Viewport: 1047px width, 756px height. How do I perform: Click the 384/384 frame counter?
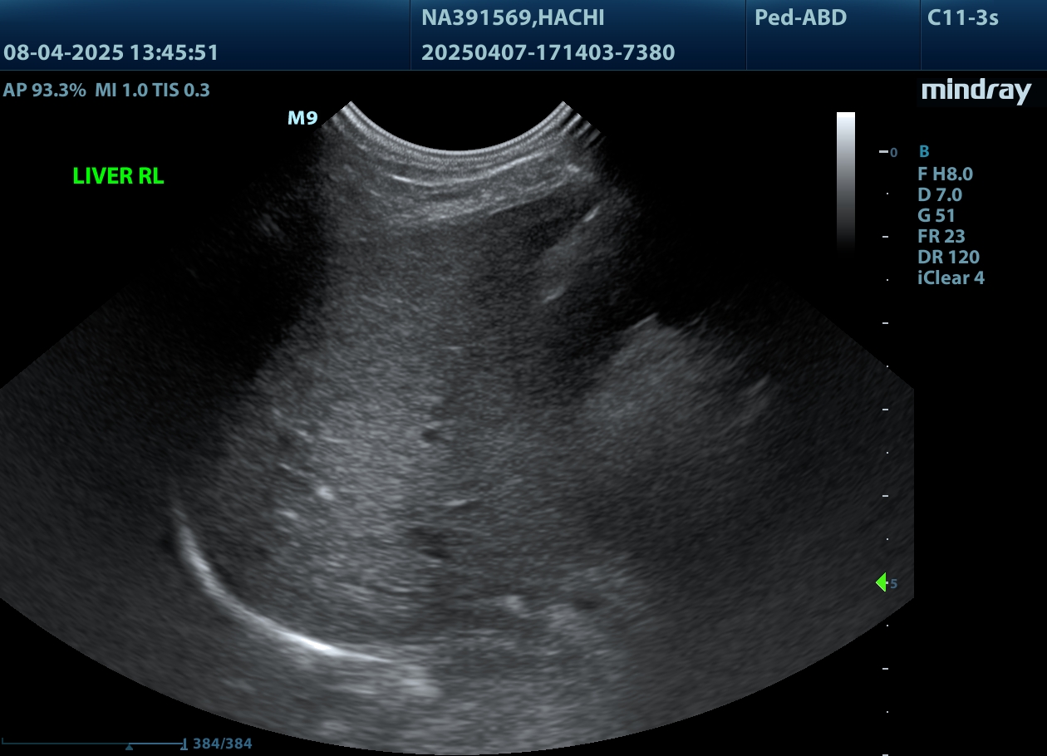coord(222,744)
